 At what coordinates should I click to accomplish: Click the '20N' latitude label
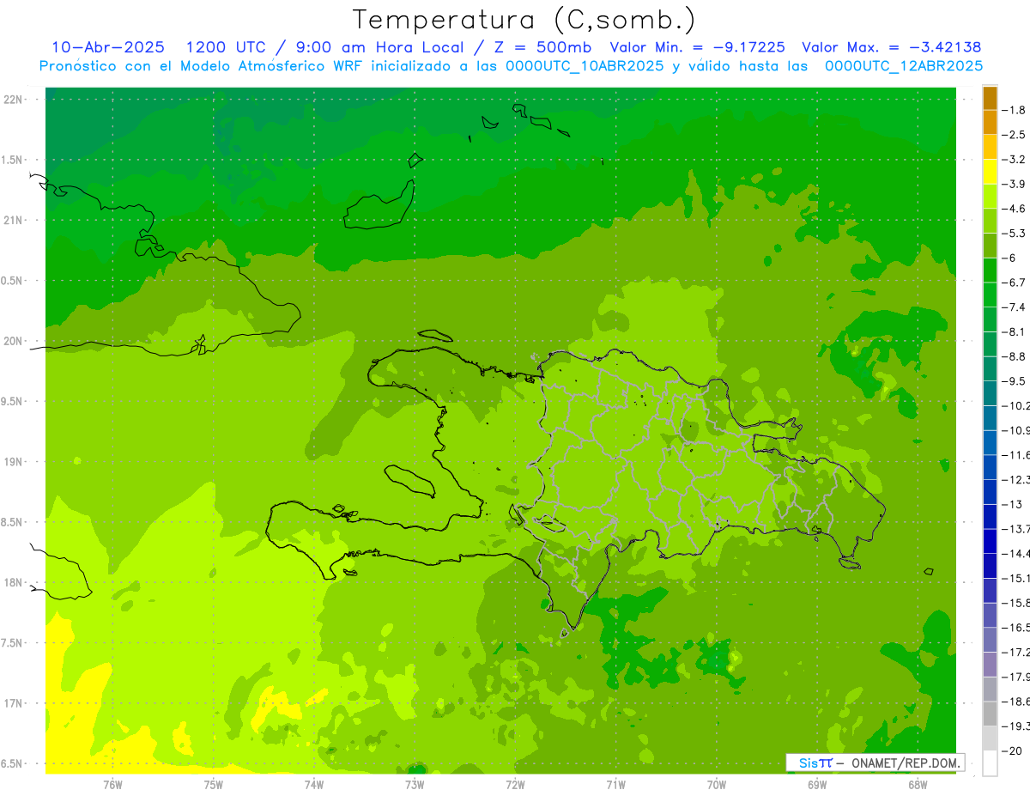point(14,342)
